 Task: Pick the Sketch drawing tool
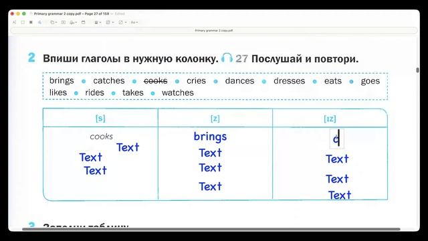tap(40, 22)
